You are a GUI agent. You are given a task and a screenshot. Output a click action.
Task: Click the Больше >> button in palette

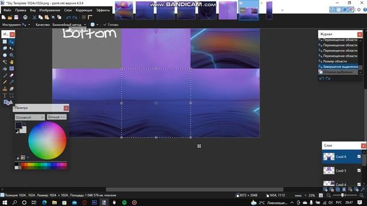(x=57, y=117)
